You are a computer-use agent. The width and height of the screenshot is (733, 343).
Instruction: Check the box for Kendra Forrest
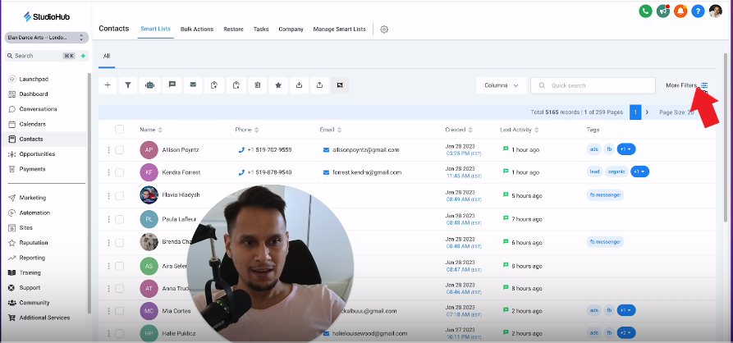[x=119, y=172]
